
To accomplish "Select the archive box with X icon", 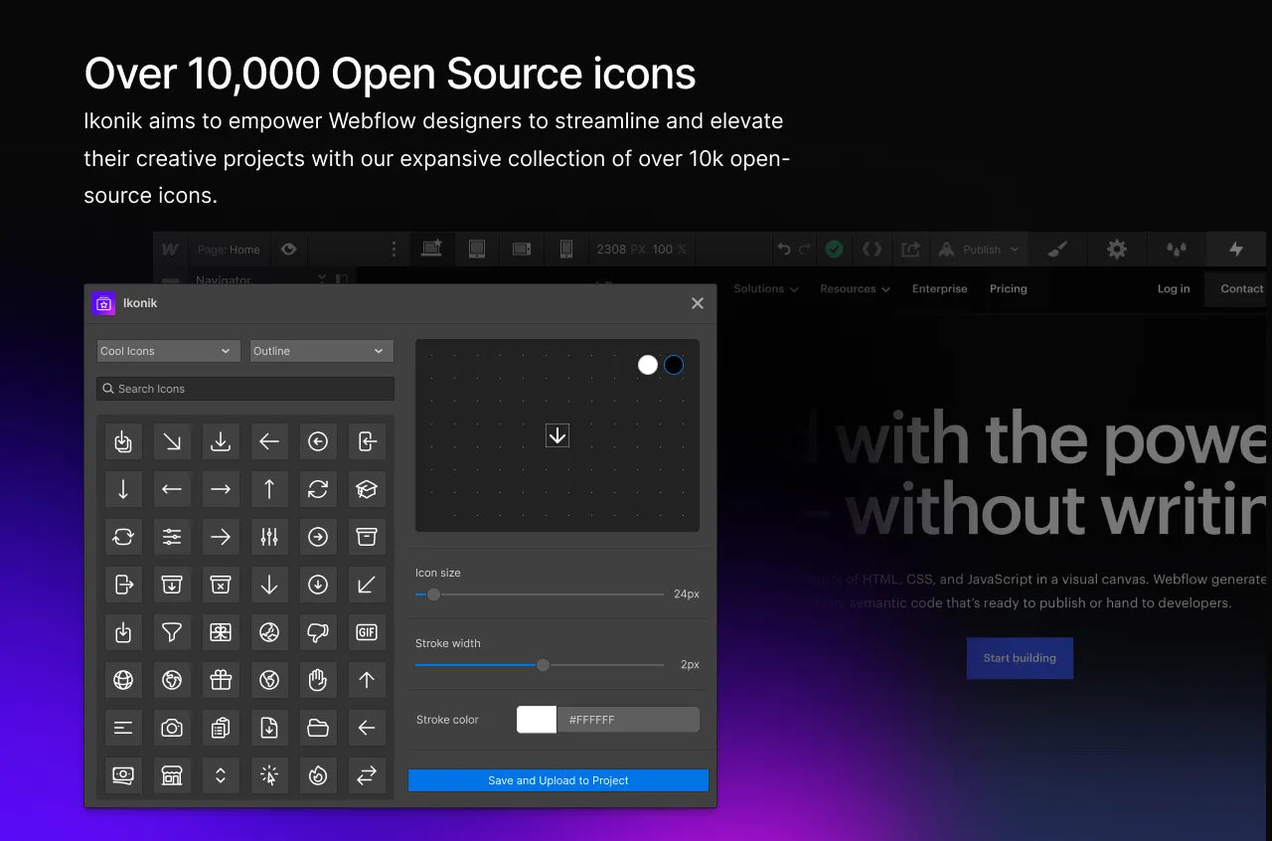I will (221, 585).
